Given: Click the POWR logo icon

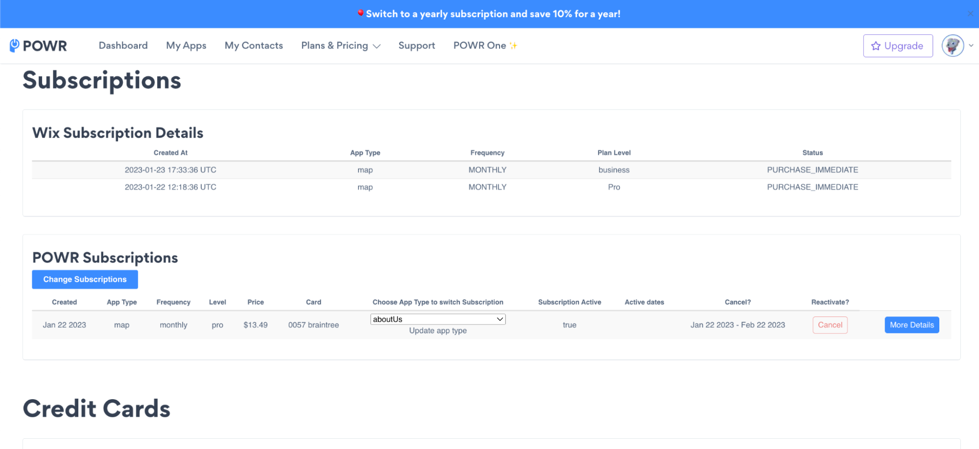Looking at the screenshot, I should [15, 45].
